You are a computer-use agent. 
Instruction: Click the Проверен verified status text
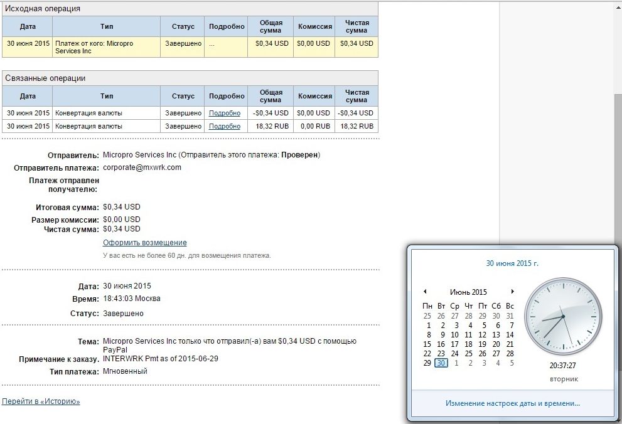299,155
